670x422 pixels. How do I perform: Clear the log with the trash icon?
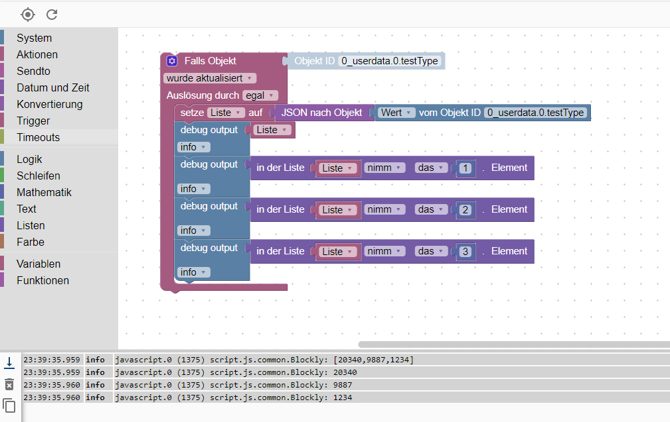click(9, 384)
